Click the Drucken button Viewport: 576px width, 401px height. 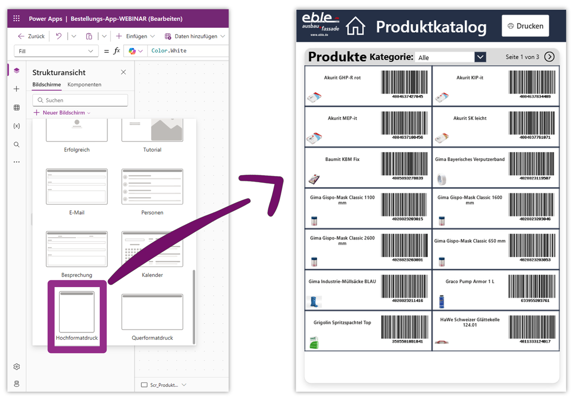click(526, 26)
